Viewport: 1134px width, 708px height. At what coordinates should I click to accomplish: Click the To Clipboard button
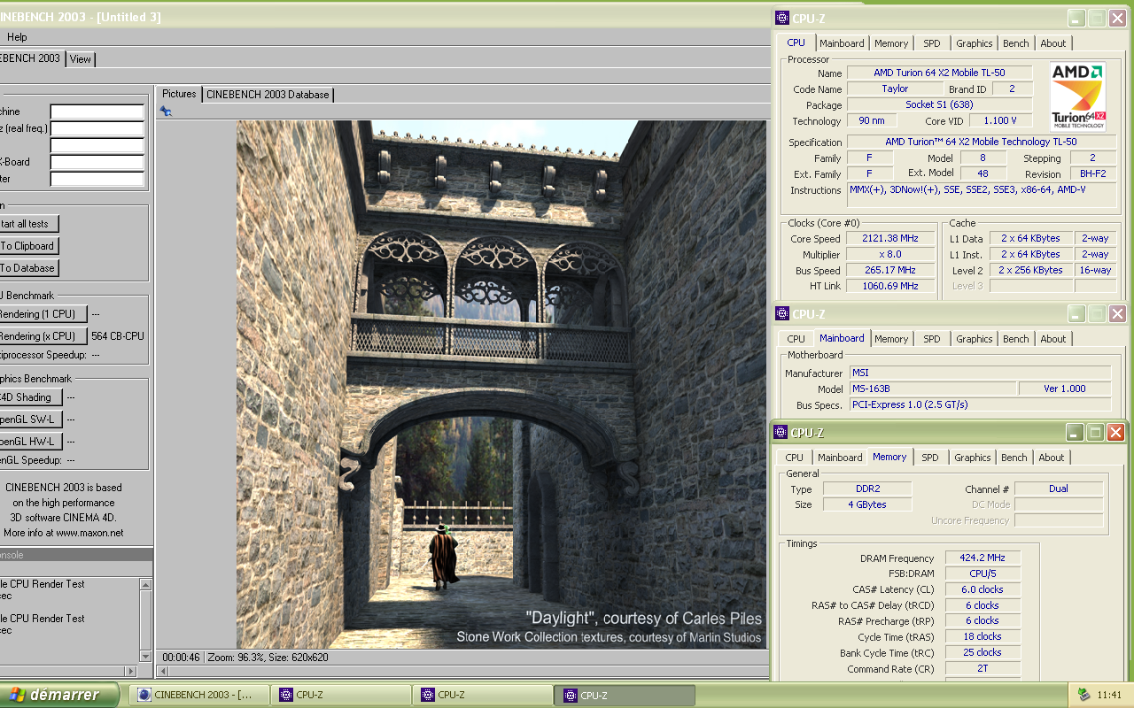[27, 246]
